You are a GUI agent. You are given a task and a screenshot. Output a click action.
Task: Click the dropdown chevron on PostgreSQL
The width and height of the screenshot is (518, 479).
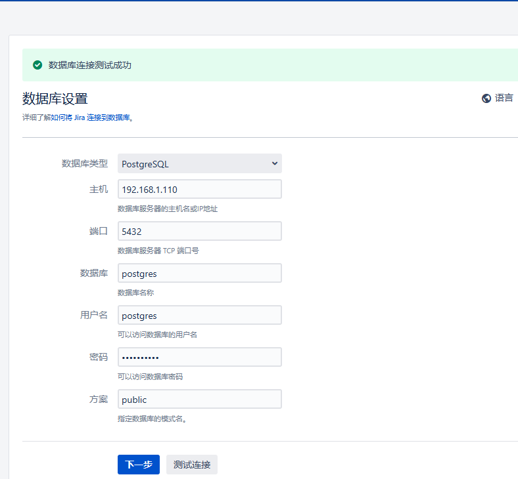(275, 163)
